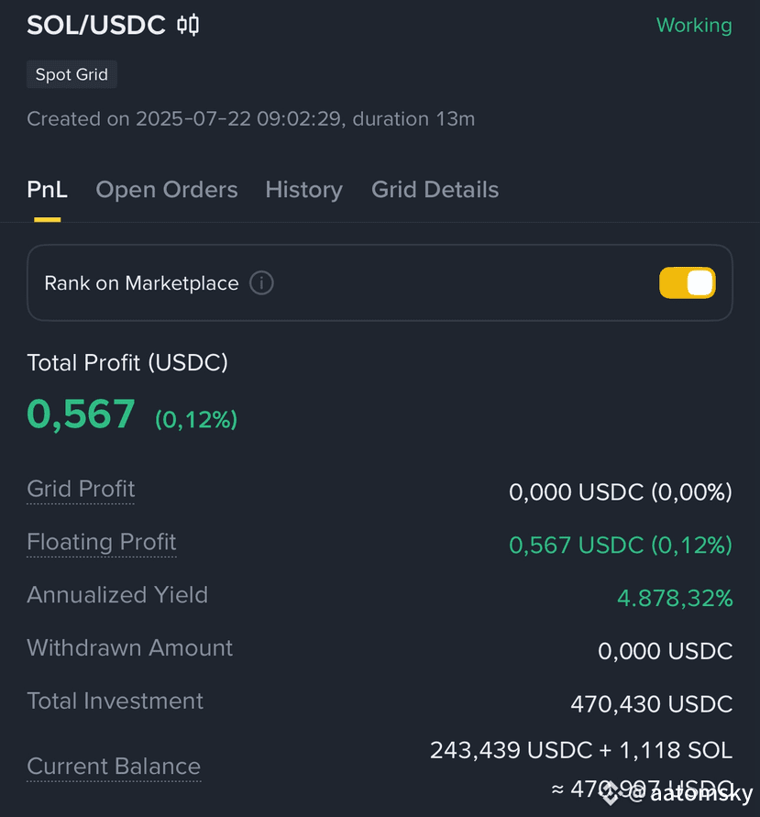
Task: Disable the Rank on Marketplace toggle
Action: [x=687, y=283]
